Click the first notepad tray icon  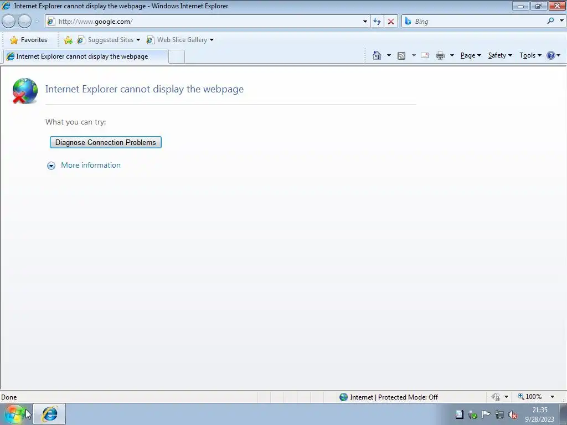tap(459, 414)
